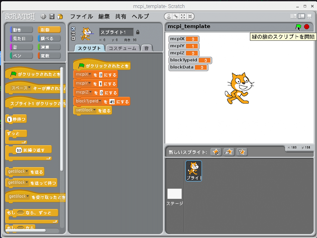This screenshot has height=238, width=317.
Task: Switch to the 音 tab
Action: pos(146,48)
